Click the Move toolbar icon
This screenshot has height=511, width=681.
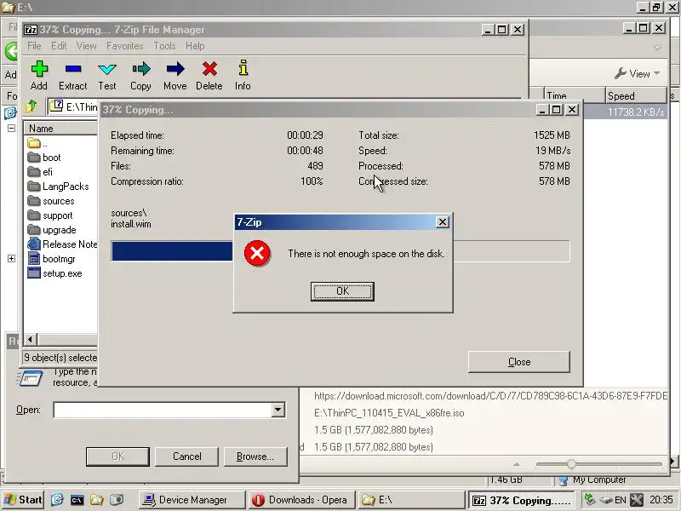tap(175, 75)
